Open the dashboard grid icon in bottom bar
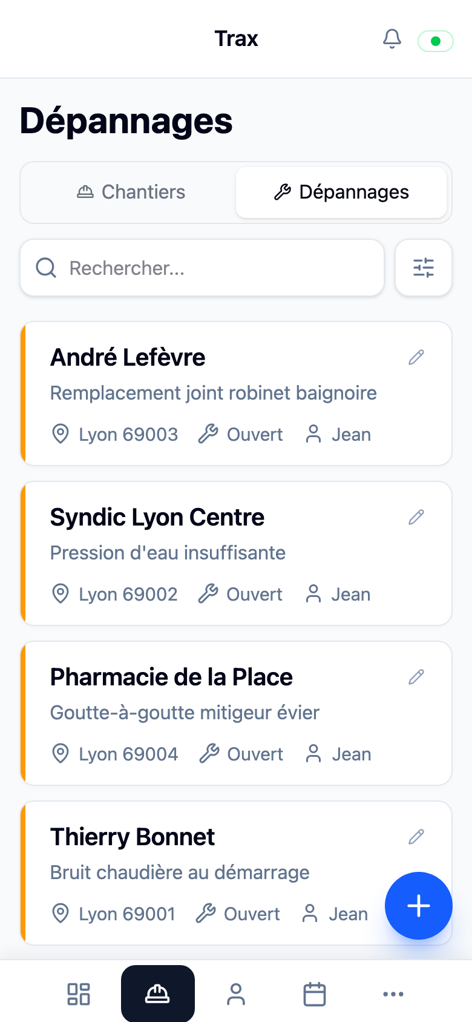This screenshot has height=1022, width=472. 79,994
